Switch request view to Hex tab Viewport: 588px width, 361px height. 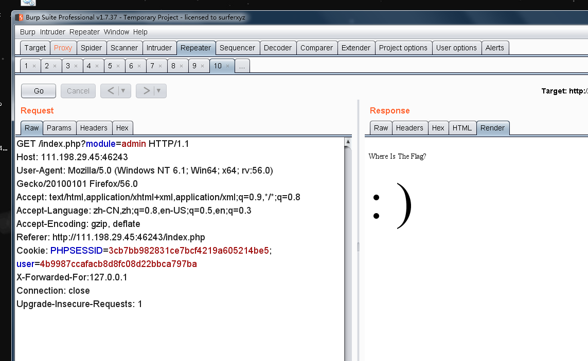(x=122, y=128)
